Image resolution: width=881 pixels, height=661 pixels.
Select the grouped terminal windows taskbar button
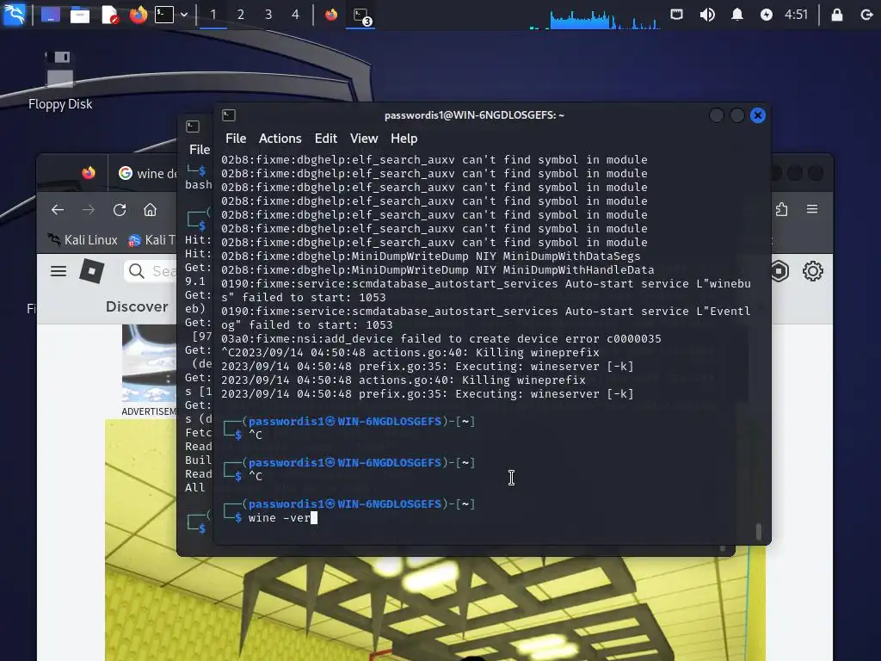click(360, 15)
